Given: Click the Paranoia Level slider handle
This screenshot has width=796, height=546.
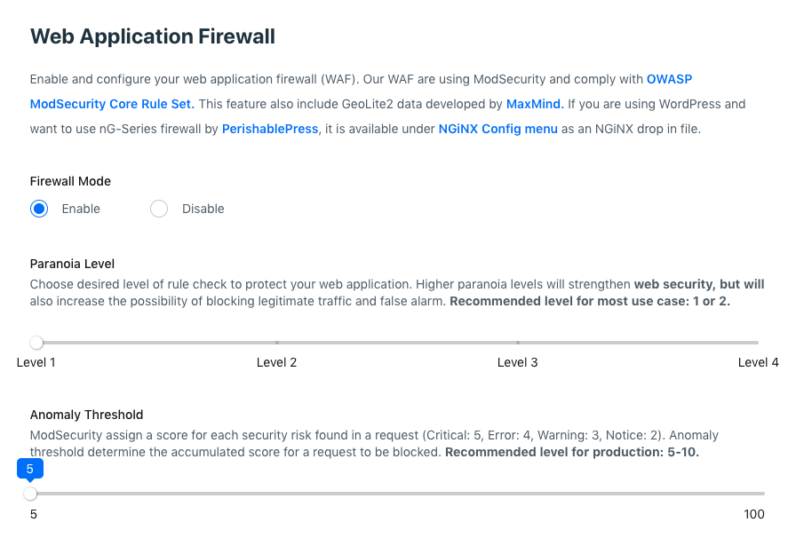Looking at the screenshot, I should click(36, 343).
